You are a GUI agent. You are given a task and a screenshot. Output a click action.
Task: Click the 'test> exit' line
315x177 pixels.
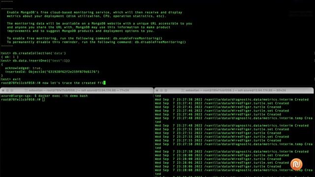point(11,79)
